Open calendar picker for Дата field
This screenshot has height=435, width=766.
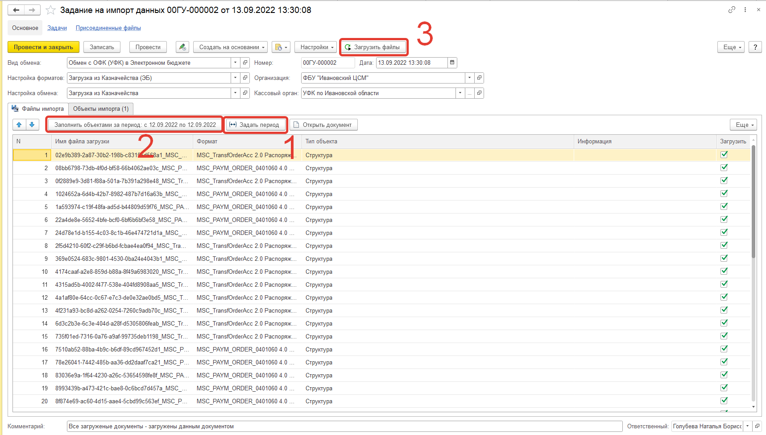click(452, 63)
